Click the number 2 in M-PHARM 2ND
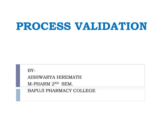161x121 pixels. coord(53,84)
